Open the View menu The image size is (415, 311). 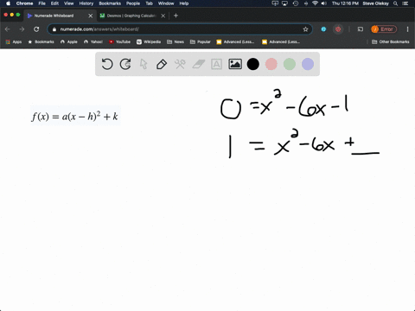point(68,3)
